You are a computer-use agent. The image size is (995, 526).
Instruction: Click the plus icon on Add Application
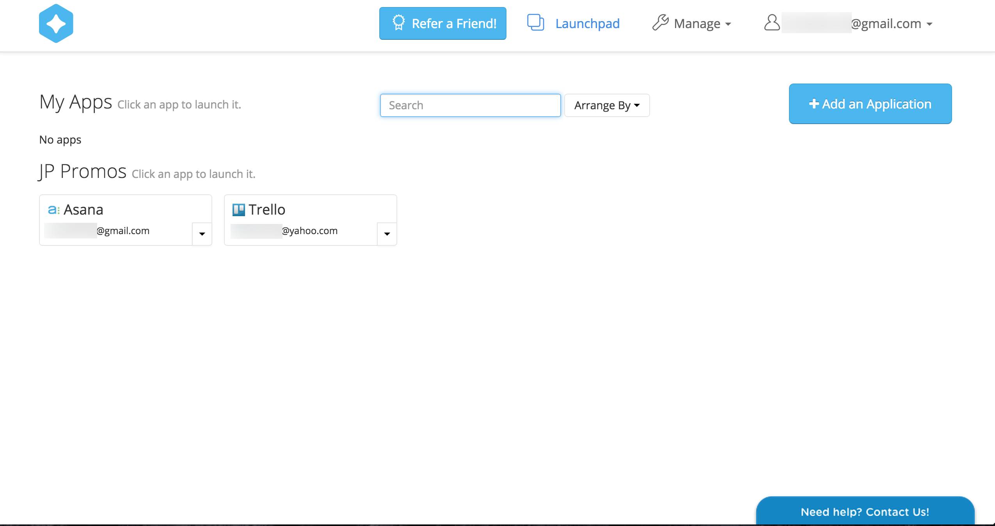point(814,104)
